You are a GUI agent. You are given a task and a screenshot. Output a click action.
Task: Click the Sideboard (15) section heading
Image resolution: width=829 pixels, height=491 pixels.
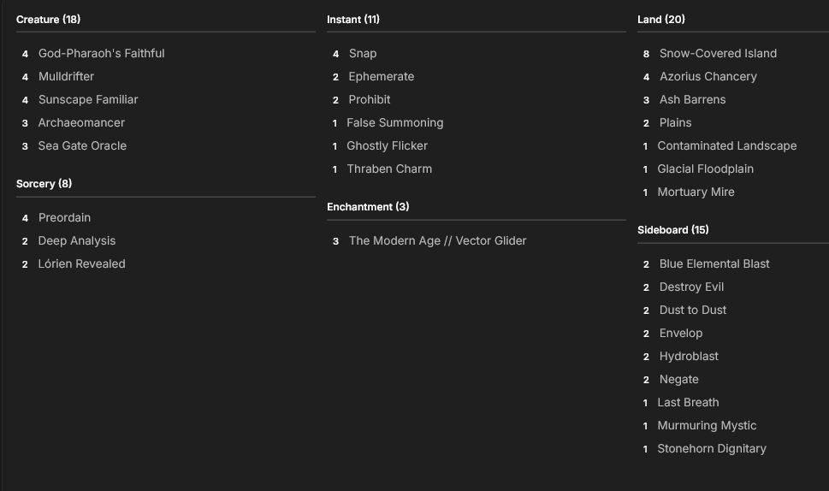[673, 230]
